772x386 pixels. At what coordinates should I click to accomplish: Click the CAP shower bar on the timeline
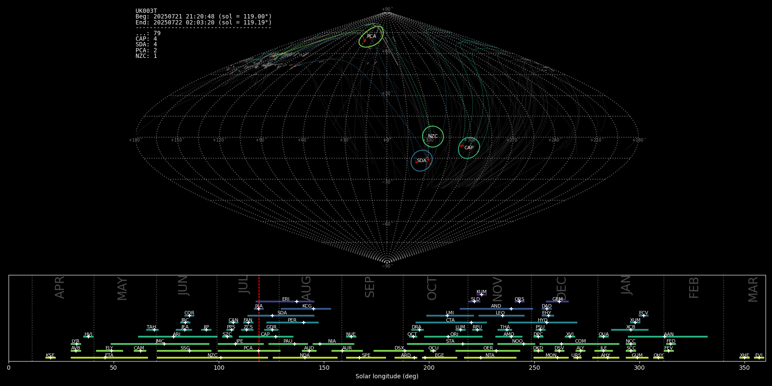point(266,337)
